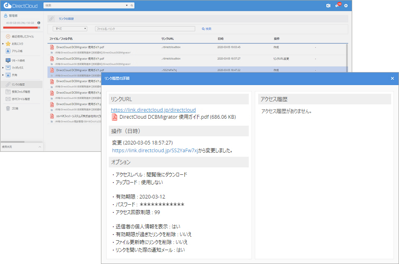Click the magnifier icon in top search box

(x=132, y=5)
